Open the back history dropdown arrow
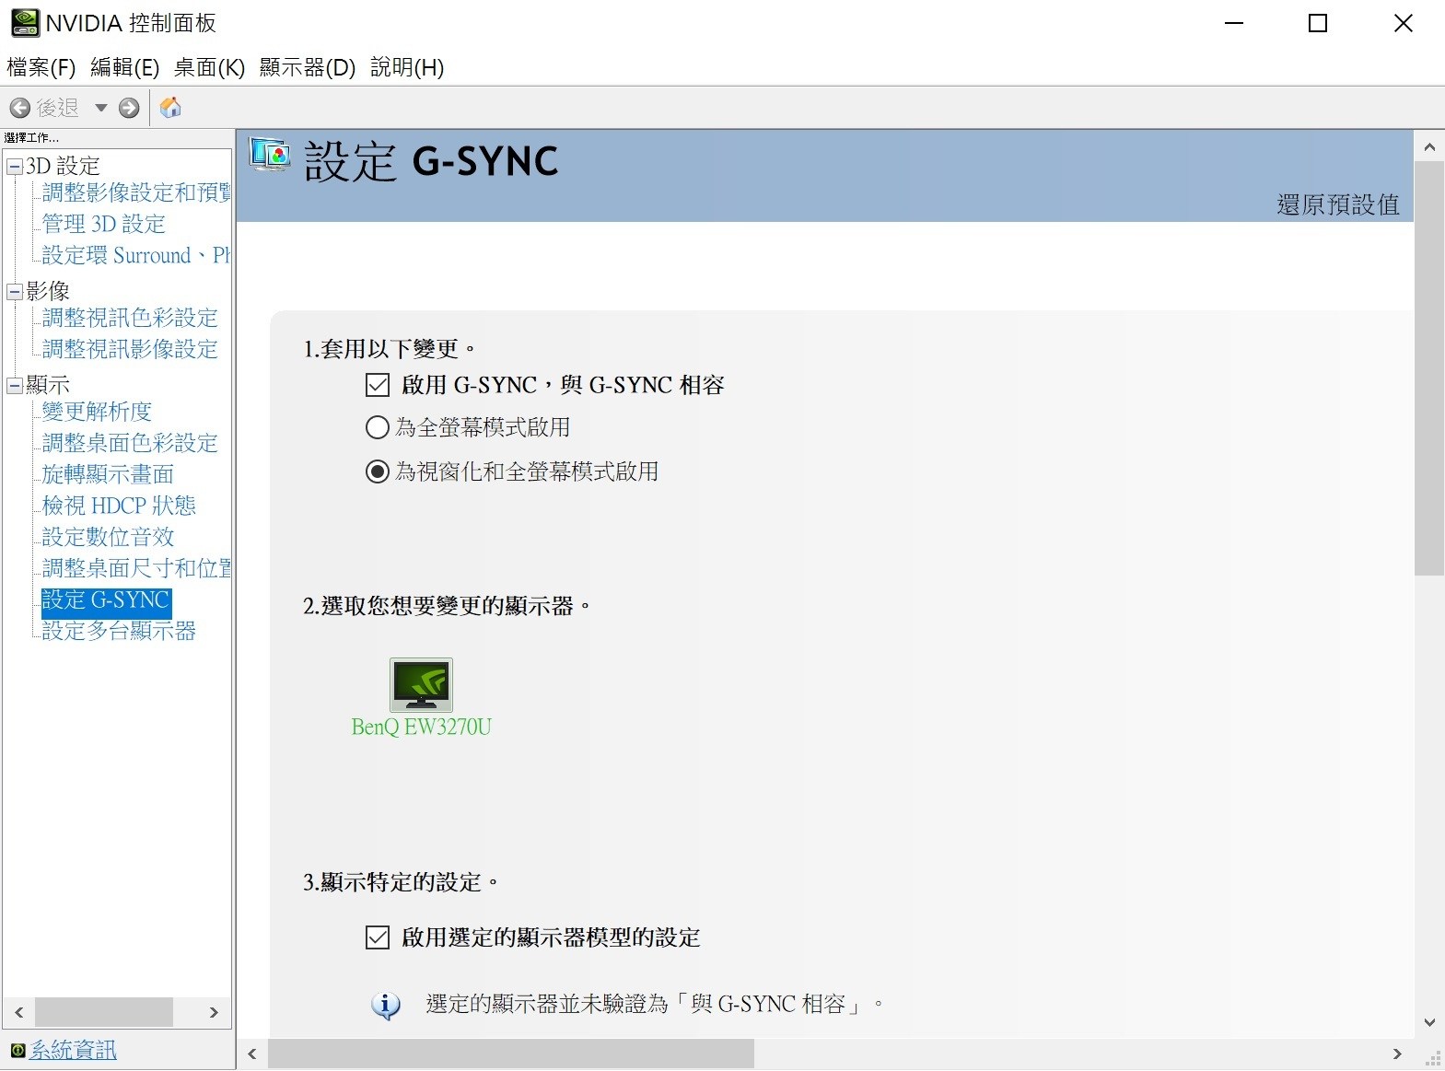Image resolution: width=1445 pixels, height=1071 pixels. click(x=101, y=108)
